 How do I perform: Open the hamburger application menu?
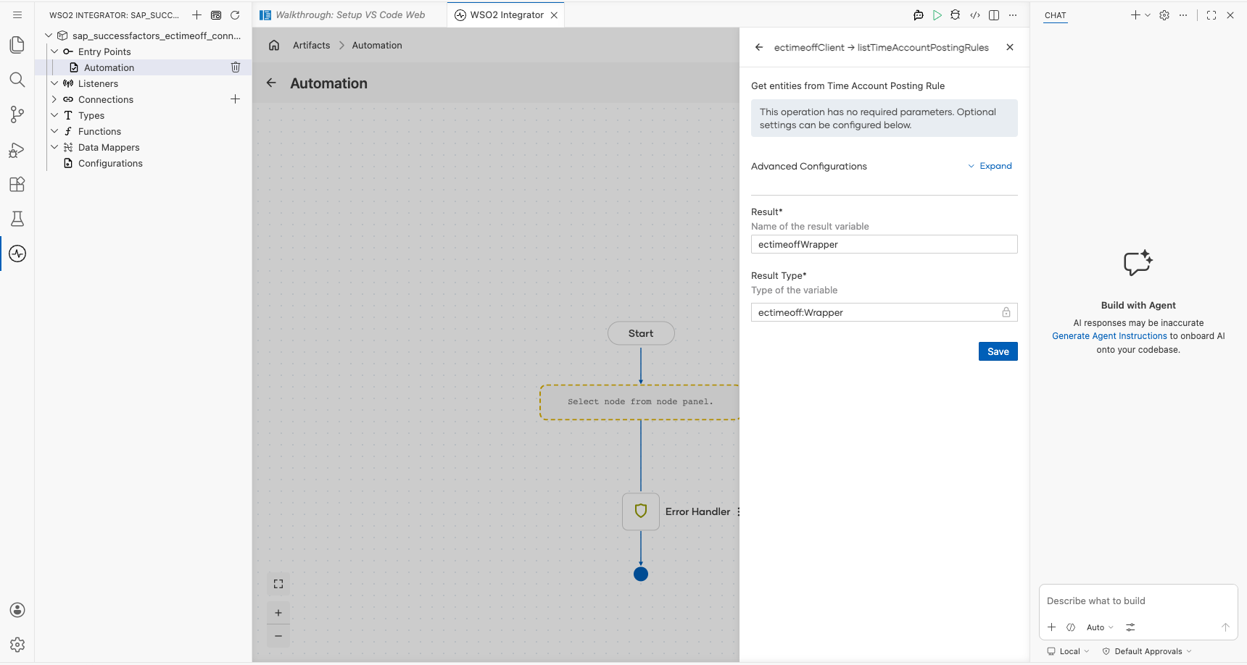pyautogui.click(x=17, y=14)
